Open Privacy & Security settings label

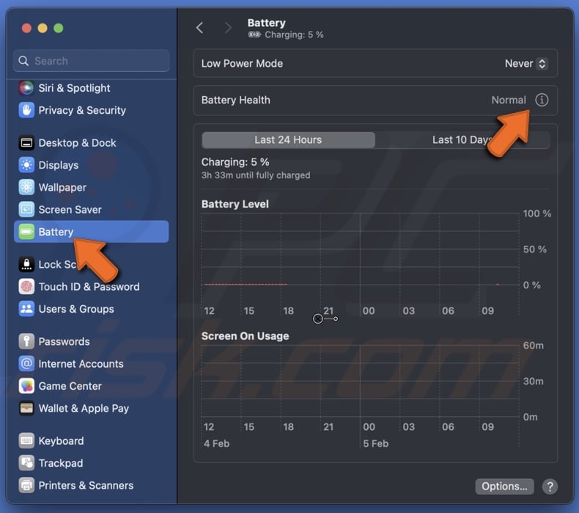(82, 110)
